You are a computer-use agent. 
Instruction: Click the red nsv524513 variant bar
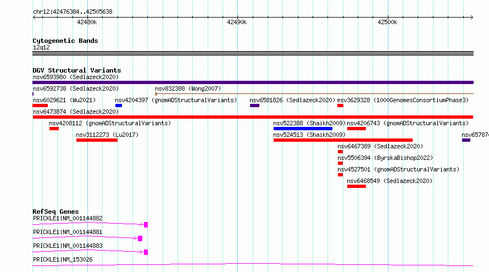(x=343, y=140)
